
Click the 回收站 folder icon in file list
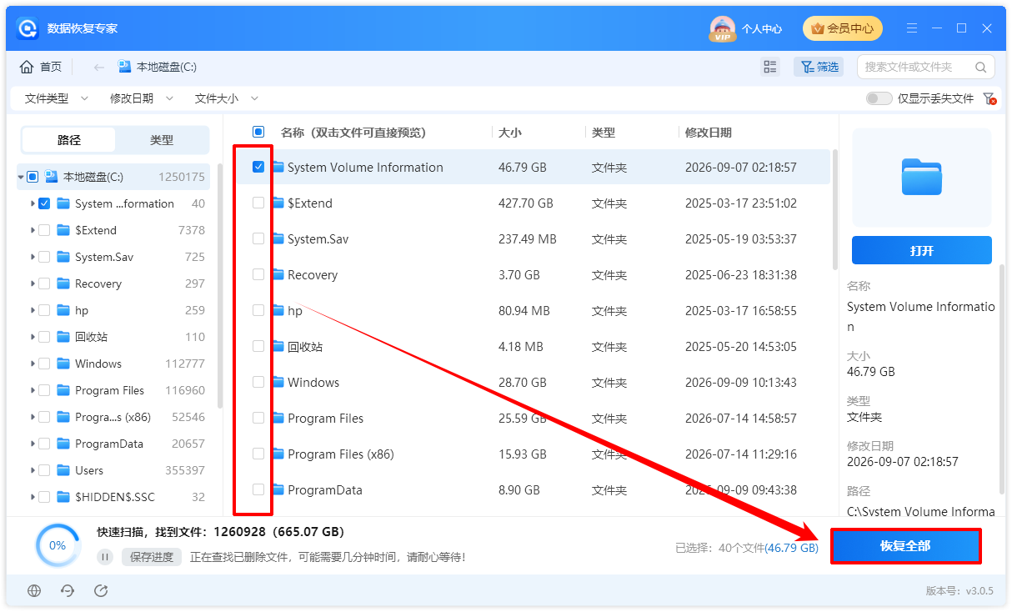(278, 346)
